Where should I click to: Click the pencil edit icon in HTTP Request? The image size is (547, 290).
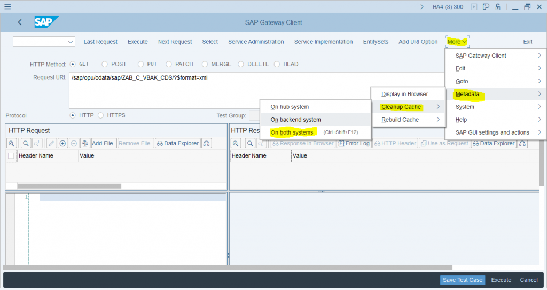point(51,143)
